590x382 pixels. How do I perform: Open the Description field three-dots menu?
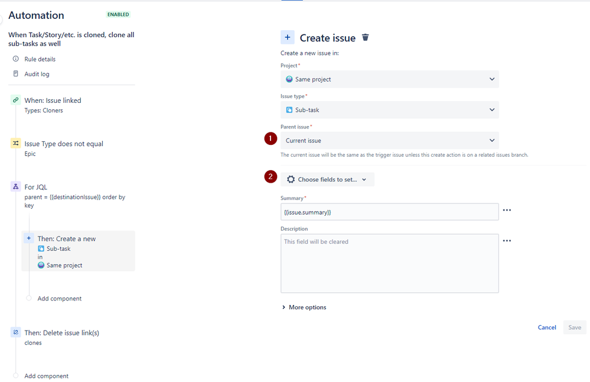pos(507,241)
